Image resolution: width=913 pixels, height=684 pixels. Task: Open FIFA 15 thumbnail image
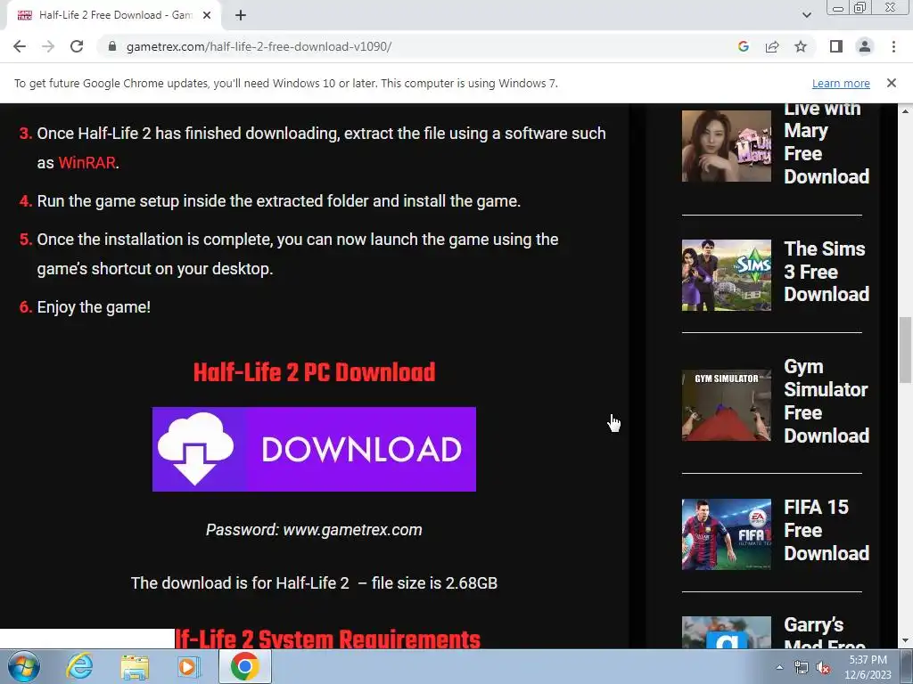click(726, 534)
